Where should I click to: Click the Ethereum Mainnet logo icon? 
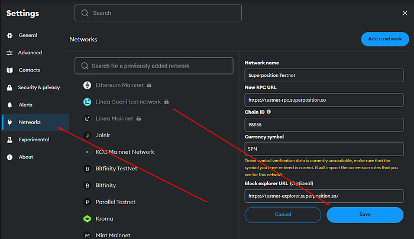tap(87, 85)
